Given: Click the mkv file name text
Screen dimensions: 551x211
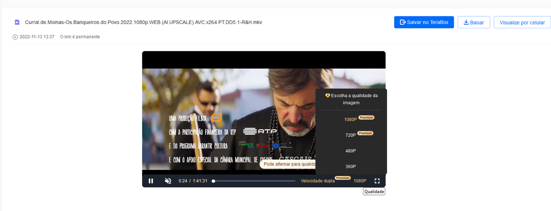Looking at the screenshot, I should pyautogui.click(x=143, y=22).
